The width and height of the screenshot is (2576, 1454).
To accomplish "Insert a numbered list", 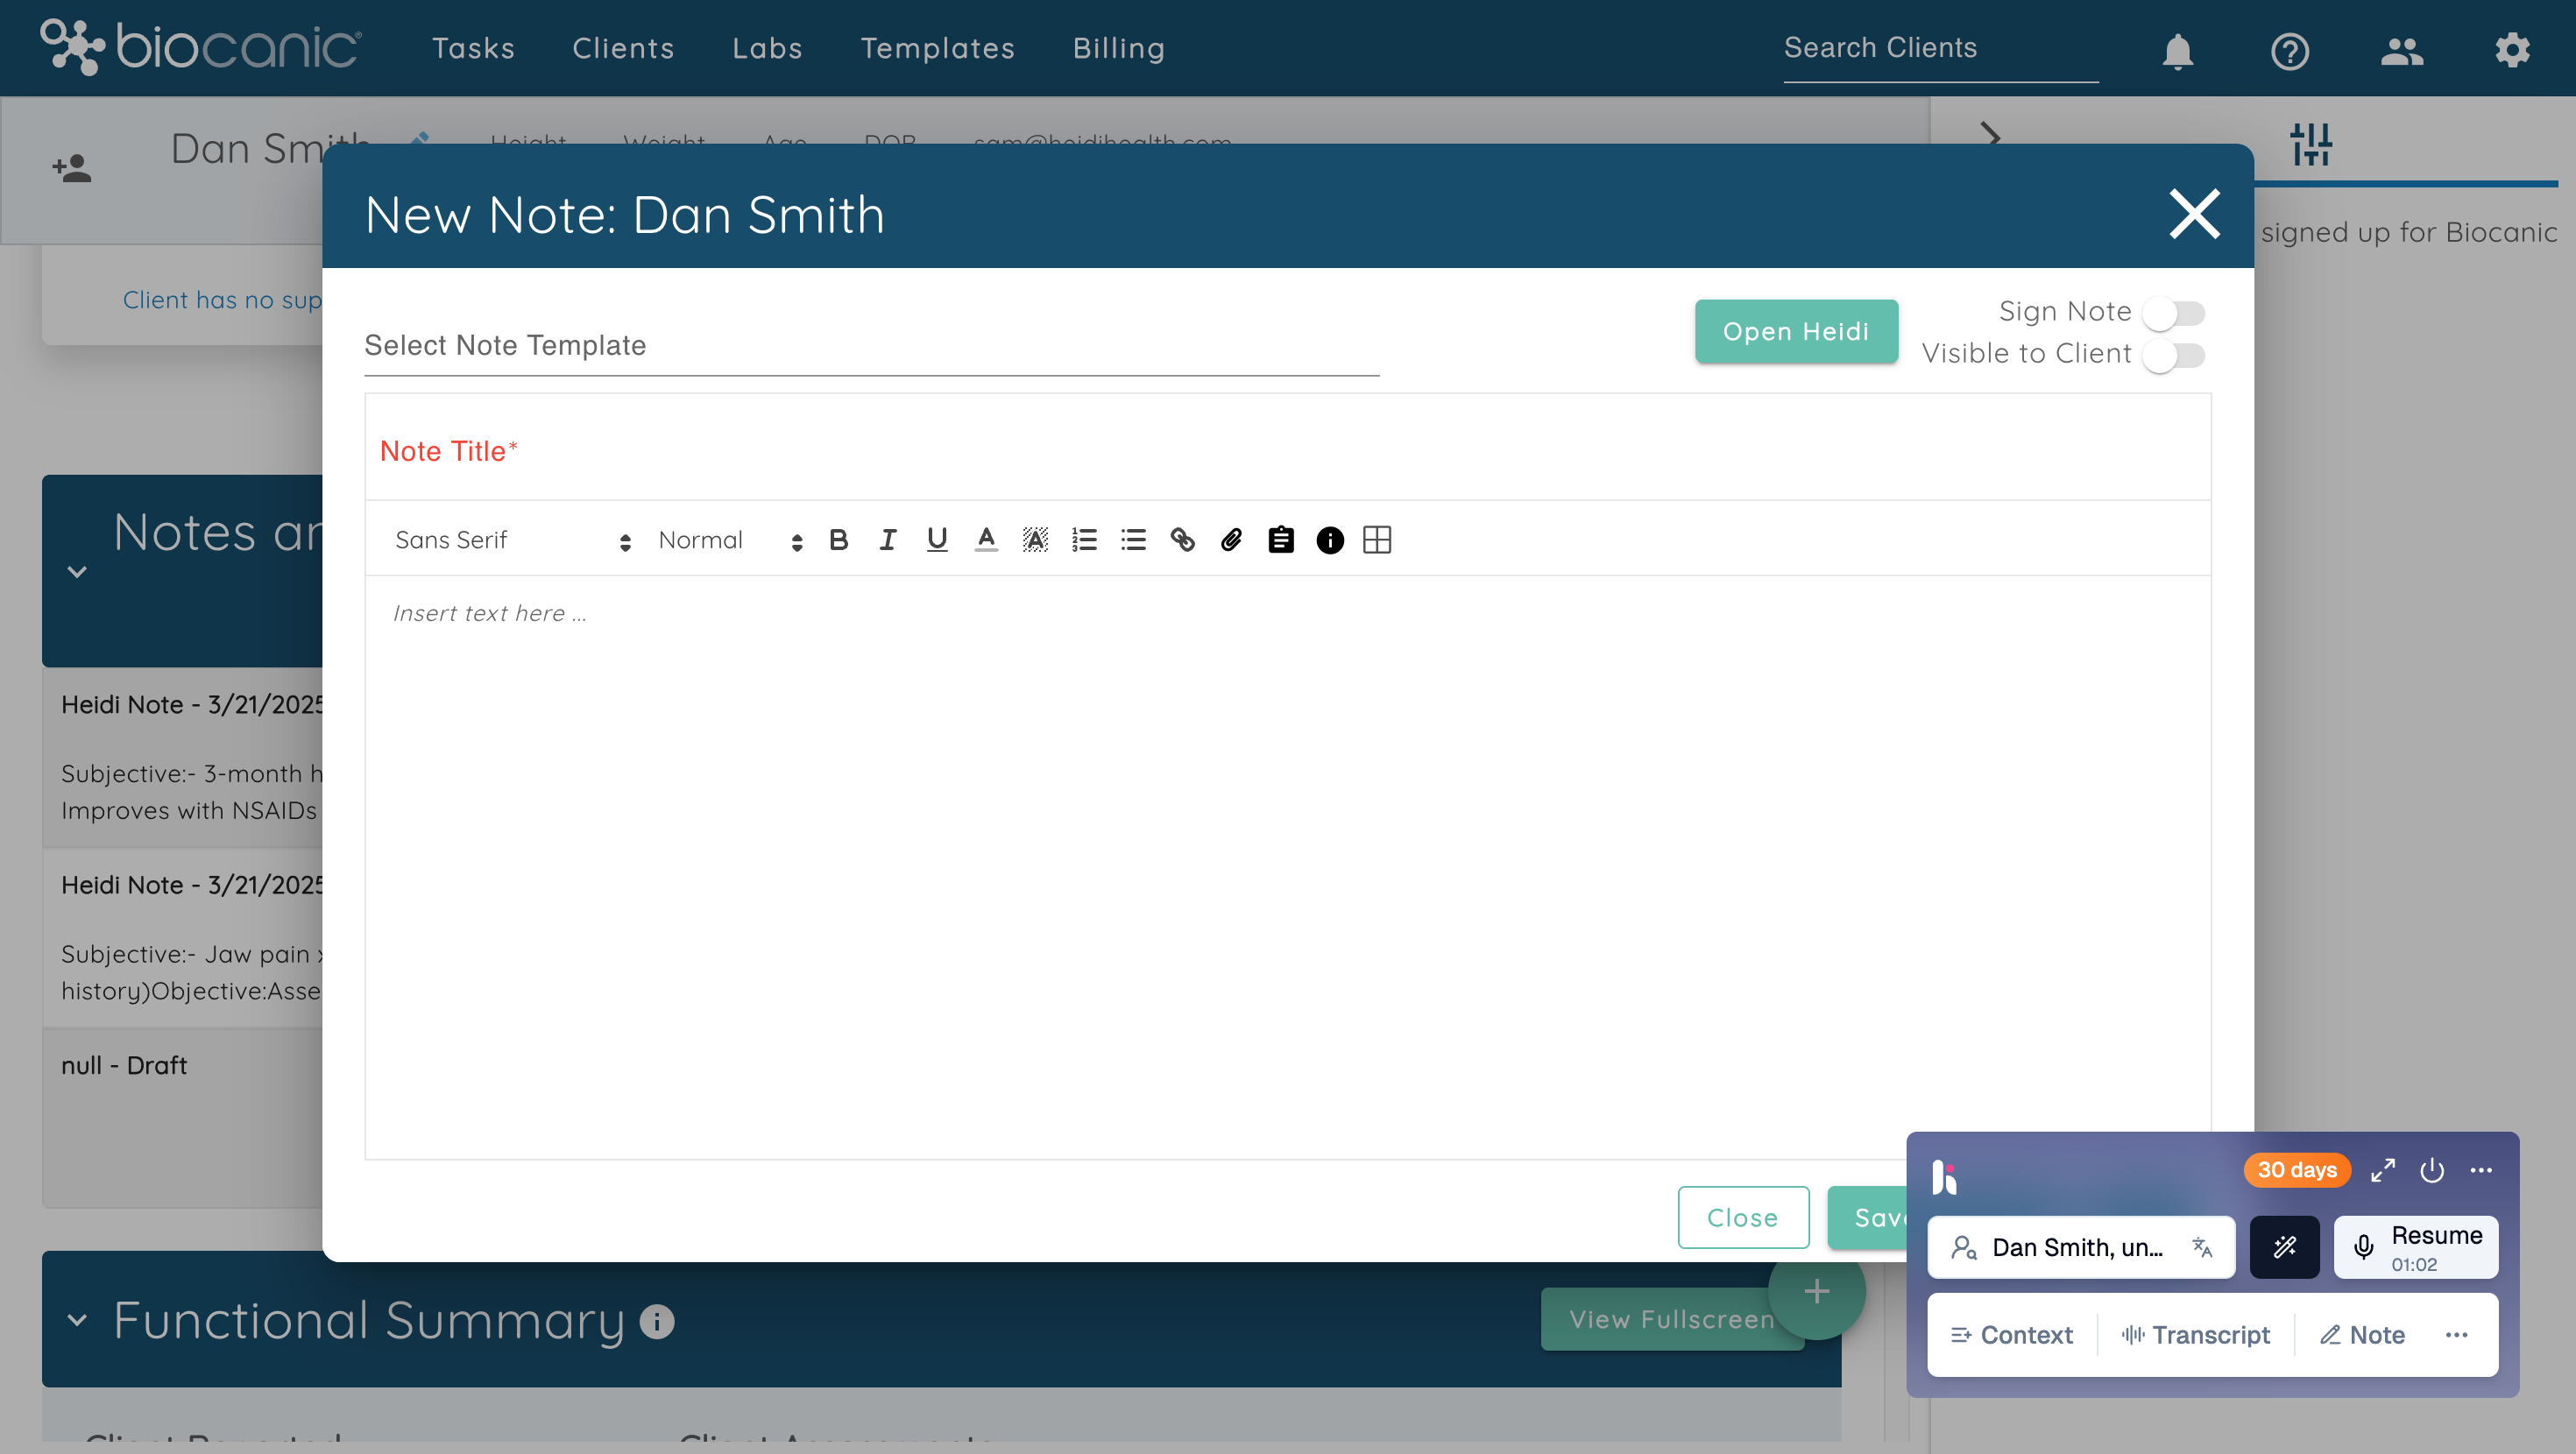I will click(x=1084, y=540).
